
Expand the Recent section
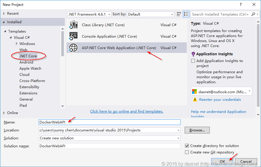4,14
